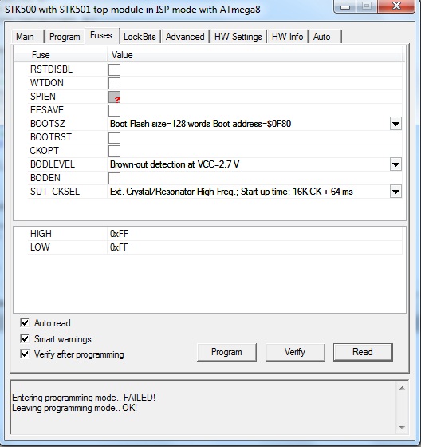This screenshot has width=421, height=447.
Task: Click the SPIEN checkbox with question mark
Action: (114, 97)
